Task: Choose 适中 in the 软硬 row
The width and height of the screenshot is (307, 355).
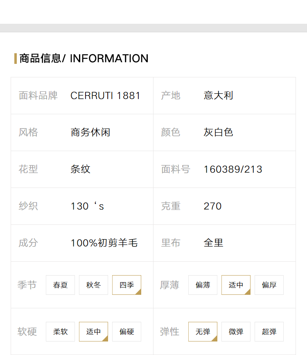Action: tap(93, 331)
